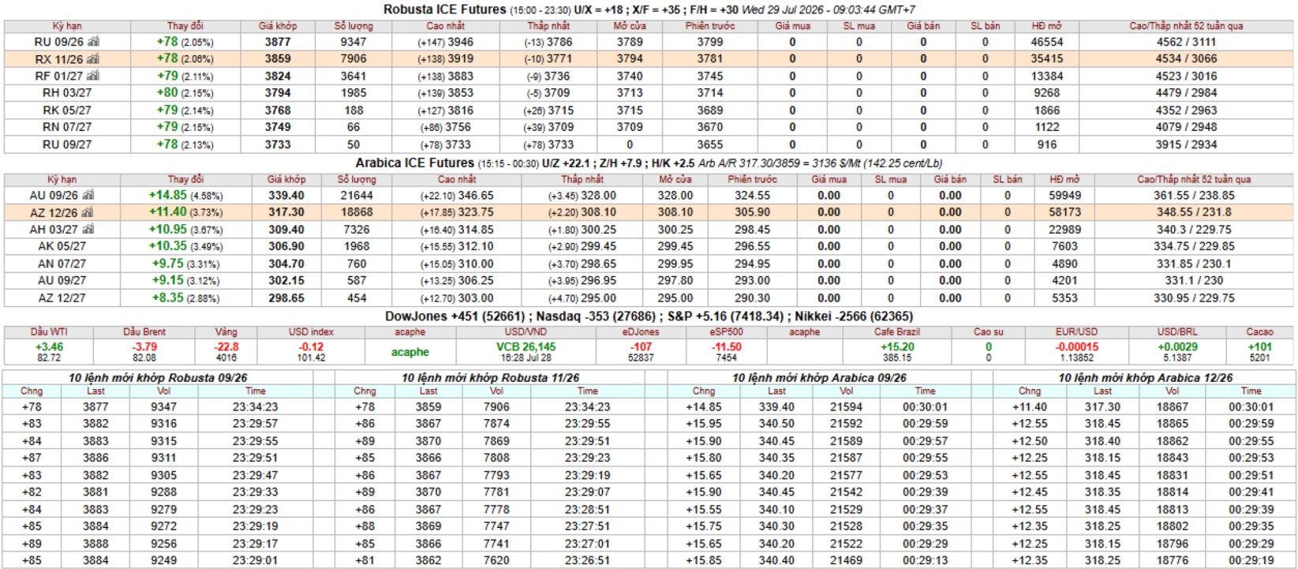This screenshot has width=1298, height=569.
Task: Click the 10 lệnh mới khớp Arabica 12/26 heading
Action: (x=1145, y=378)
